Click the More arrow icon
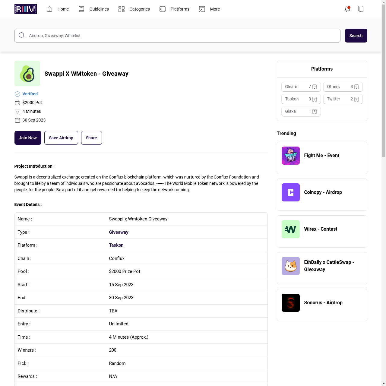This screenshot has height=386, width=386. tap(202, 9)
